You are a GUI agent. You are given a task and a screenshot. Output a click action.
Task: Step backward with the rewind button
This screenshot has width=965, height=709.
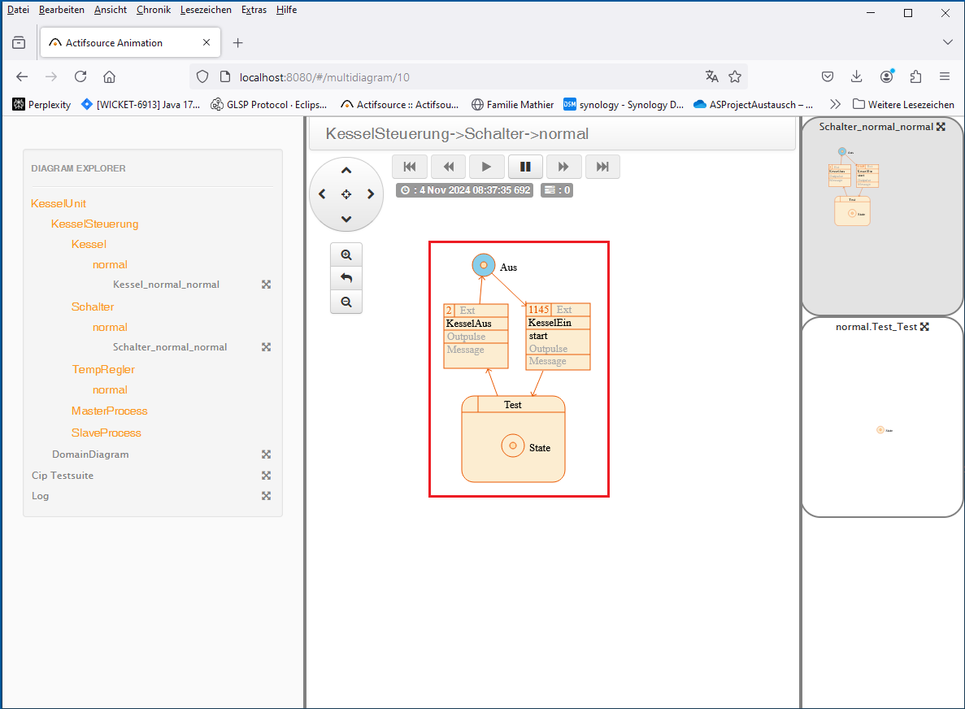448,167
